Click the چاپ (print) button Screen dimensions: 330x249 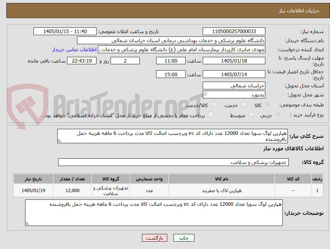[x=184, y=238]
